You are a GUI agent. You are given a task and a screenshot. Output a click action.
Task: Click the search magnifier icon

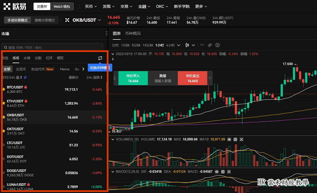coord(6,48)
